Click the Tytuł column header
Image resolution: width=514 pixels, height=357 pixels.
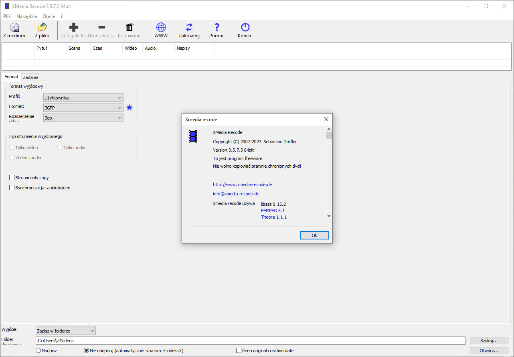pos(51,48)
